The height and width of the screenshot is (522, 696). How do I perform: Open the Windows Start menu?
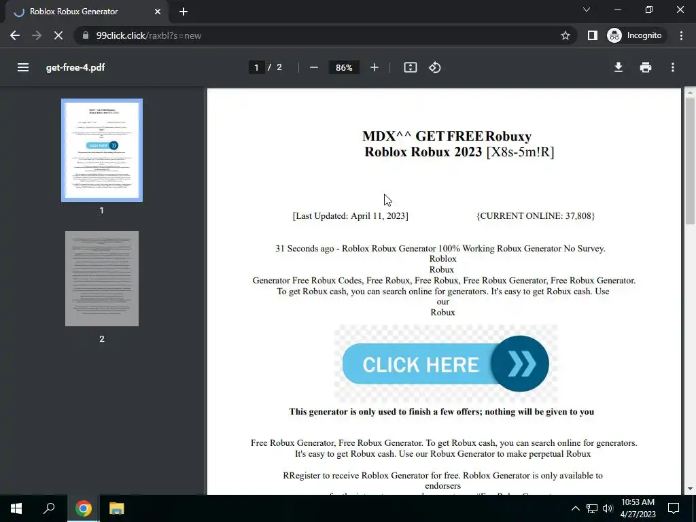tap(16, 508)
